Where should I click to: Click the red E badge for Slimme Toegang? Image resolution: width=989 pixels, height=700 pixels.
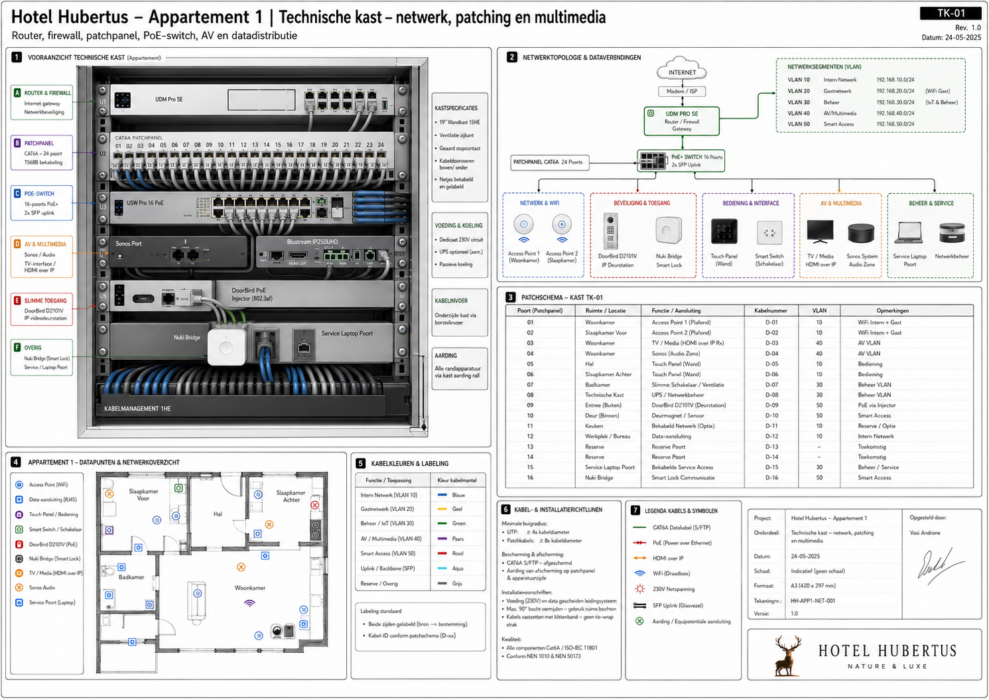[x=17, y=301]
